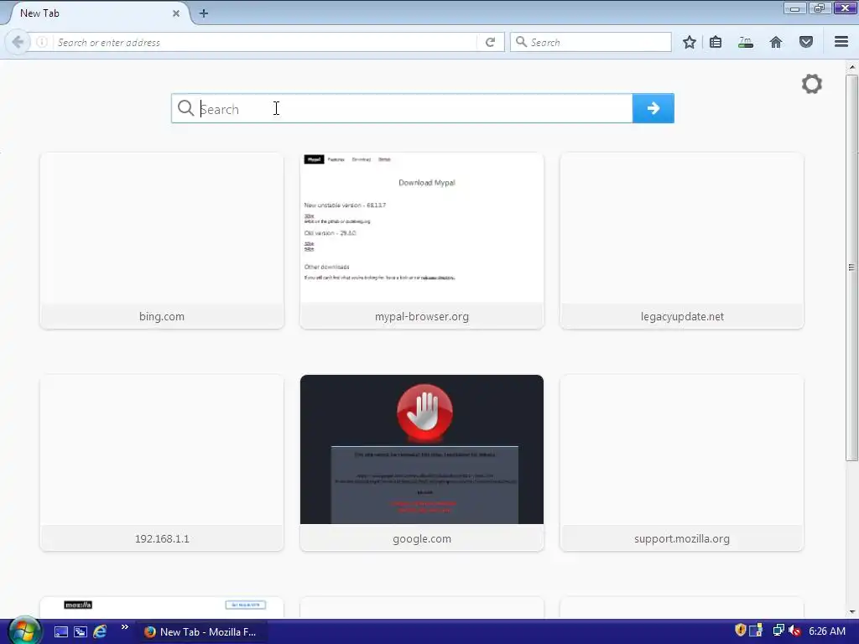Click the Show Desktop quick launch icon
Viewport: 859px width, 644px height.
pos(60,632)
